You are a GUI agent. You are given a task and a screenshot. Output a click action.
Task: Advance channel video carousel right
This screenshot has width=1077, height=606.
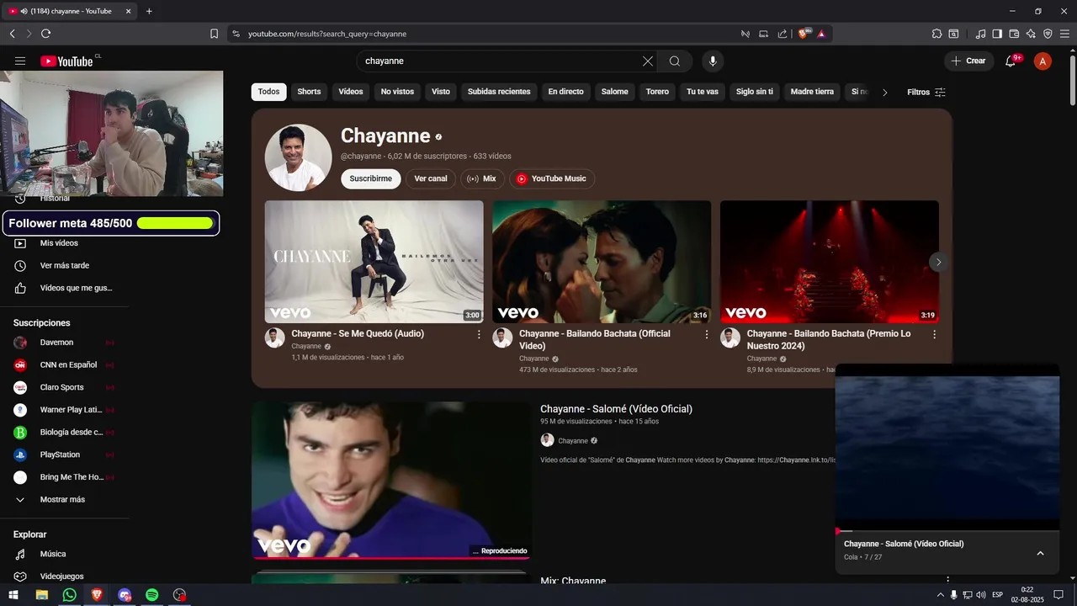click(x=938, y=262)
